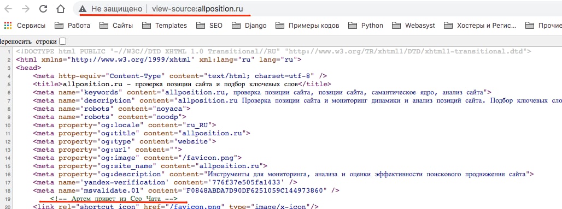This screenshot has height=209, width=562.
Task: Toggle the line wrap checkbox
Action: click(63, 41)
